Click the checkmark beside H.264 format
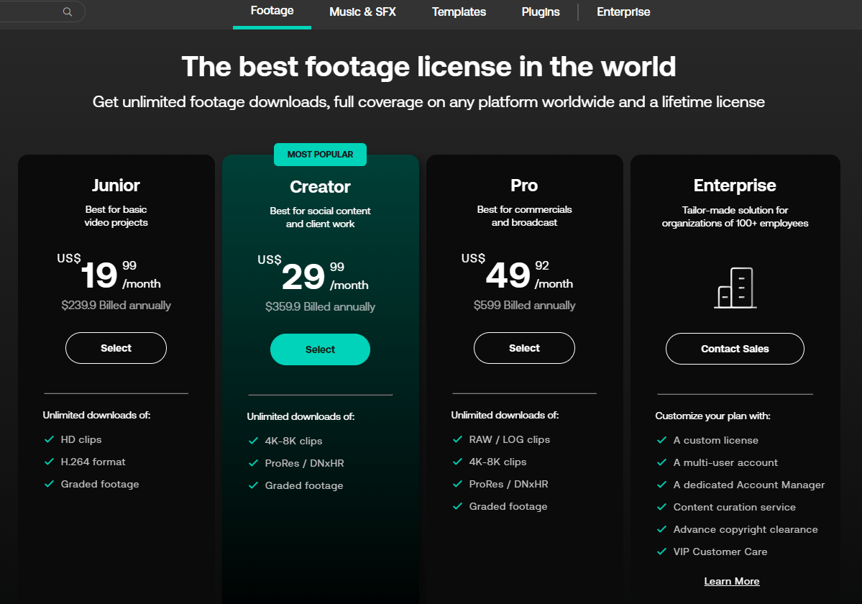This screenshot has height=604, width=862. tap(50, 462)
